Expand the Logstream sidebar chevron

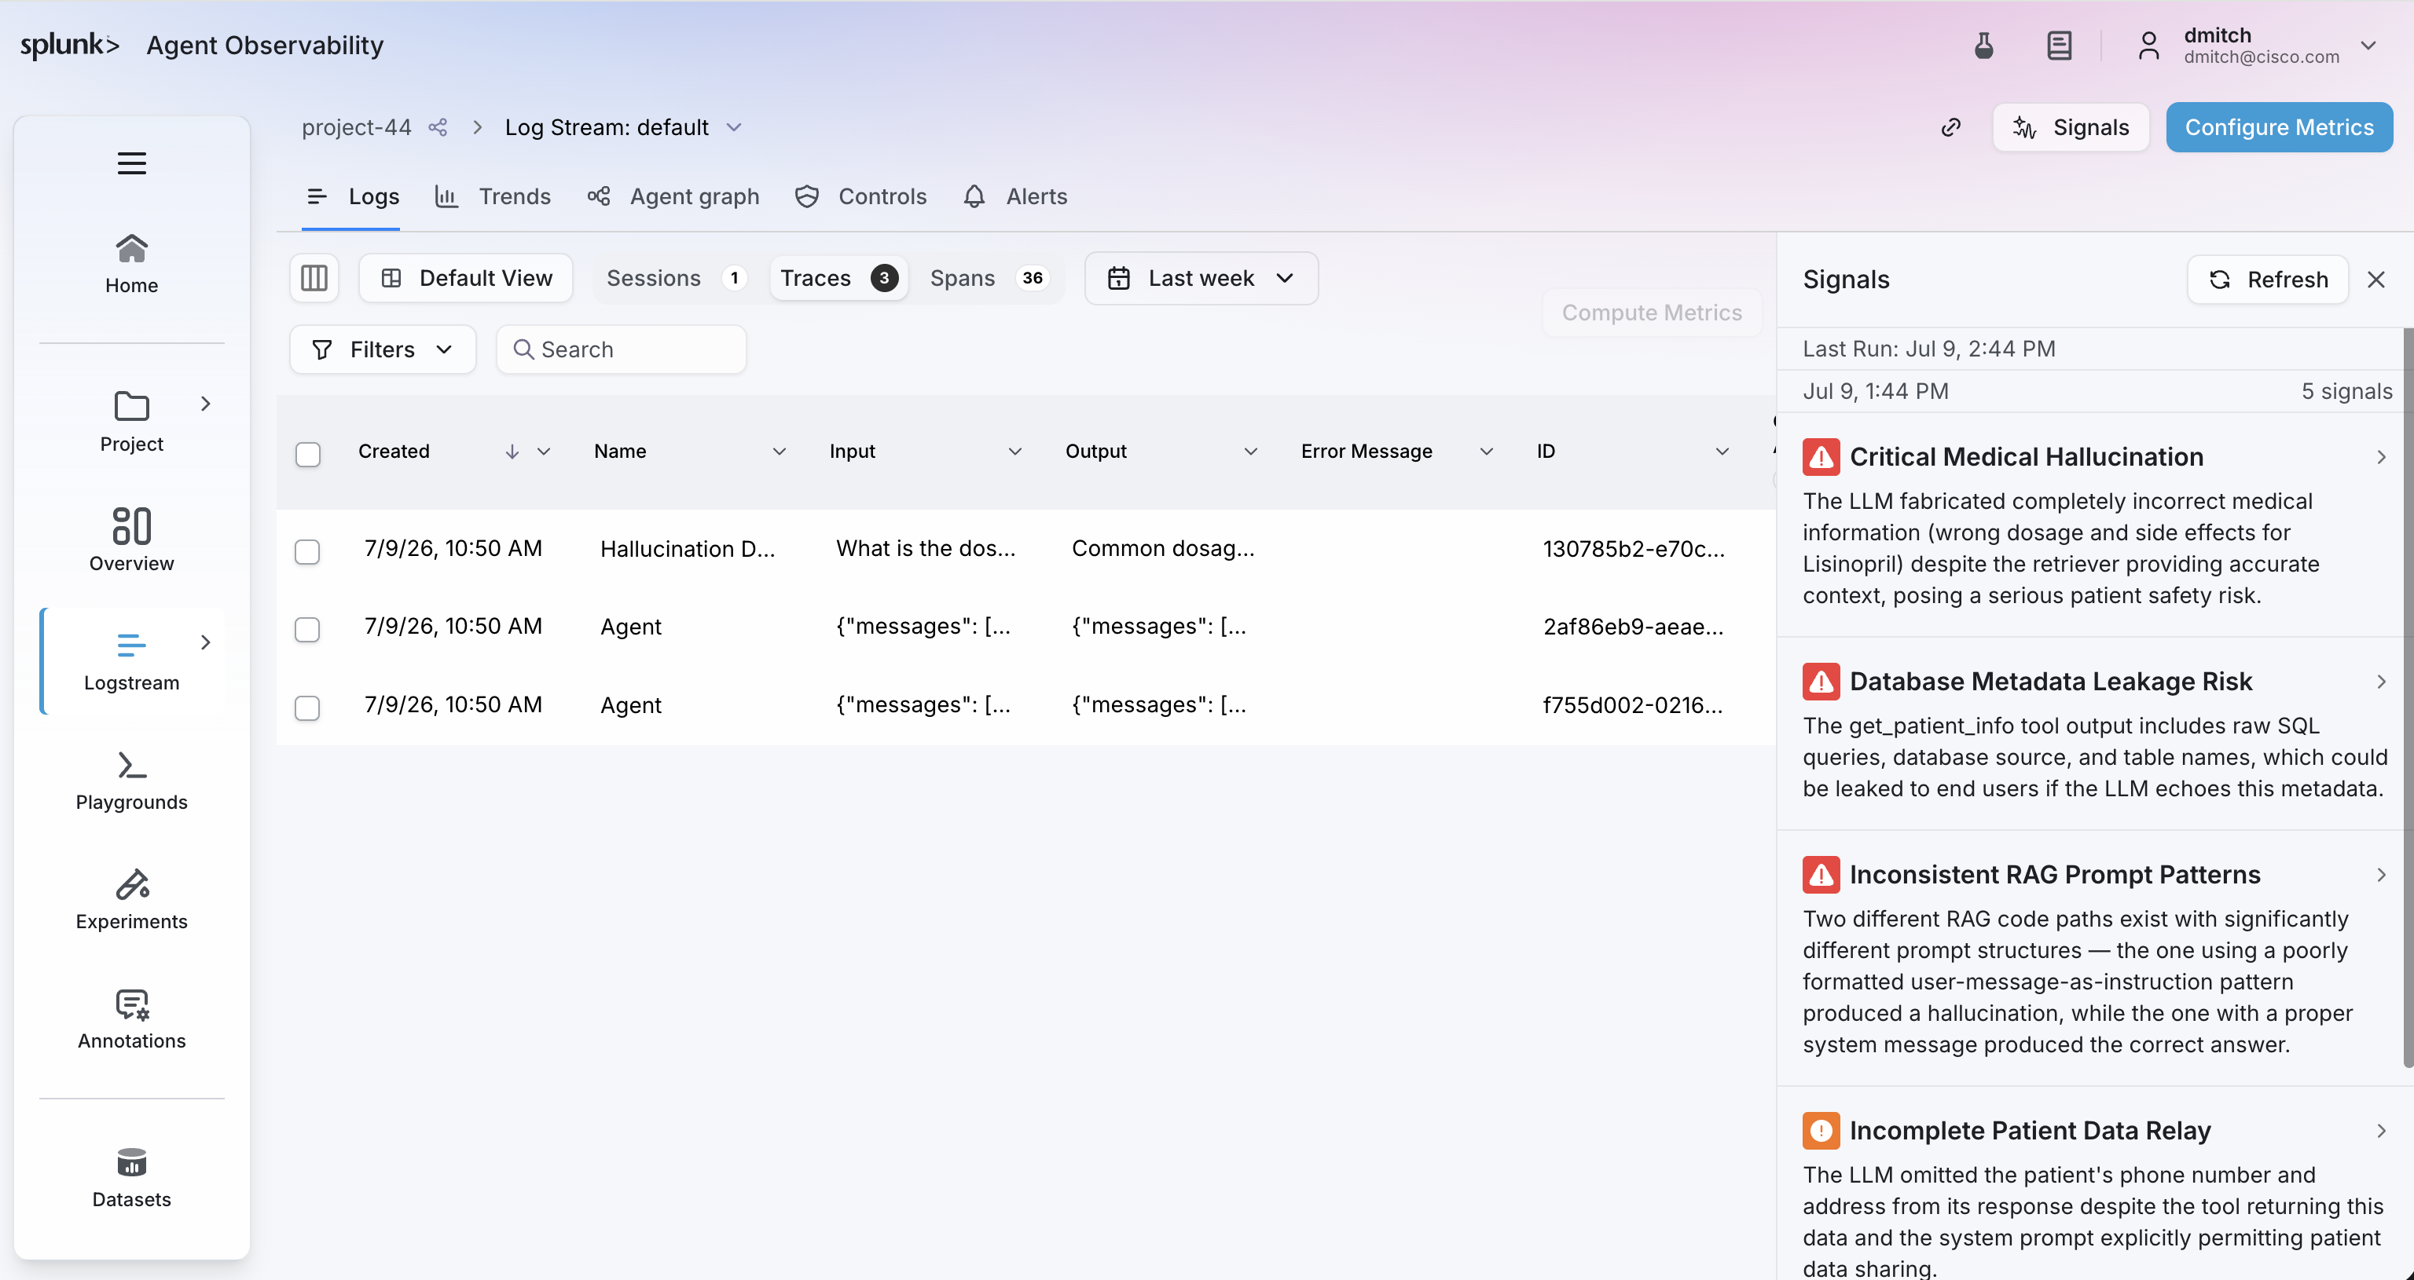coord(205,642)
